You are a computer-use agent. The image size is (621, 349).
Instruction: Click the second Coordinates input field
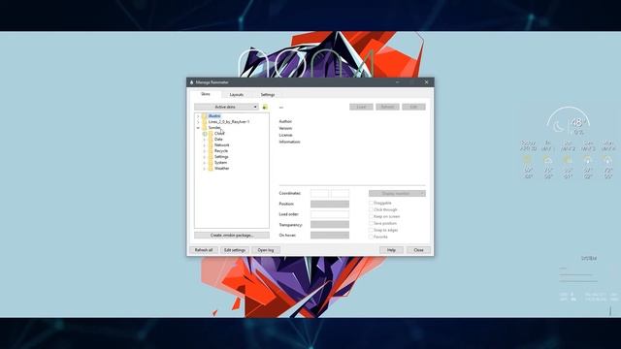coord(340,194)
